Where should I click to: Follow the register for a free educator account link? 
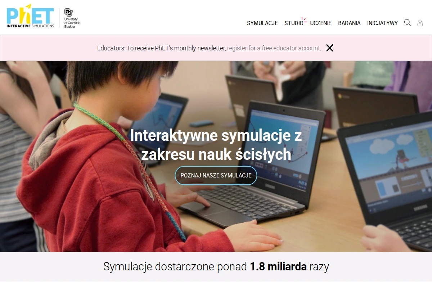tap(274, 48)
